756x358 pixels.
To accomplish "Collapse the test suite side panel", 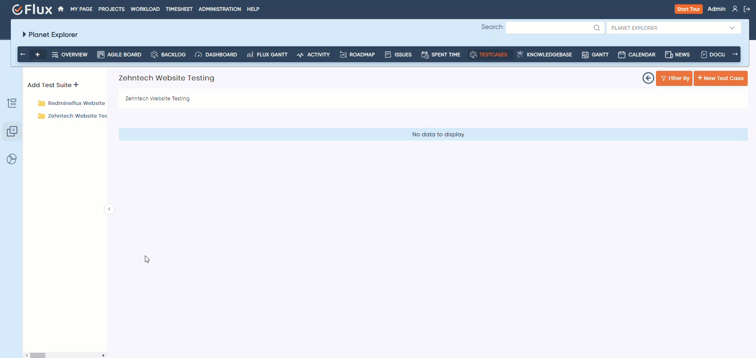I will 109,209.
